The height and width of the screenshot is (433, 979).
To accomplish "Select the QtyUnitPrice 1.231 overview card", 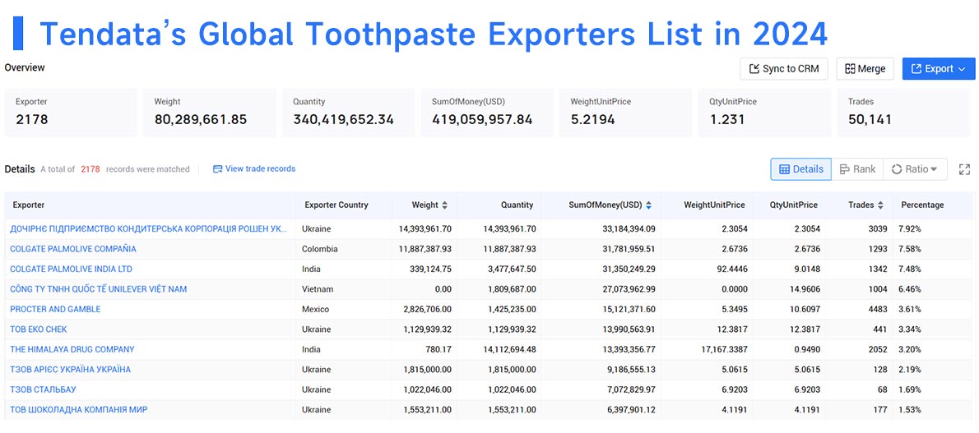I will click(x=764, y=113).
